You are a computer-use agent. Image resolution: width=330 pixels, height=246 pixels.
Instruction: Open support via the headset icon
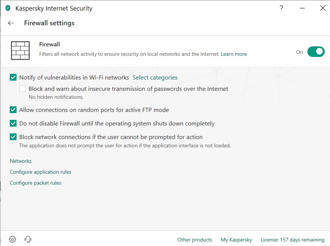click(27, 239)
